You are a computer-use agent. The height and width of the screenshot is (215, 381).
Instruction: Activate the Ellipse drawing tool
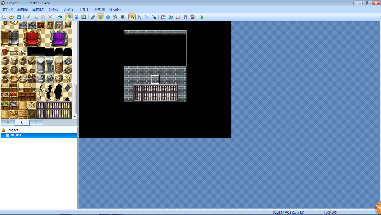(x=108, y=17)
